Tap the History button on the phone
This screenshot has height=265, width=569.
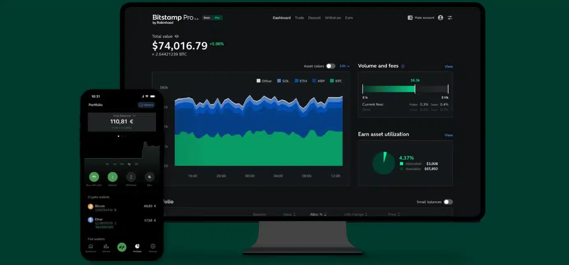(147, 105)
